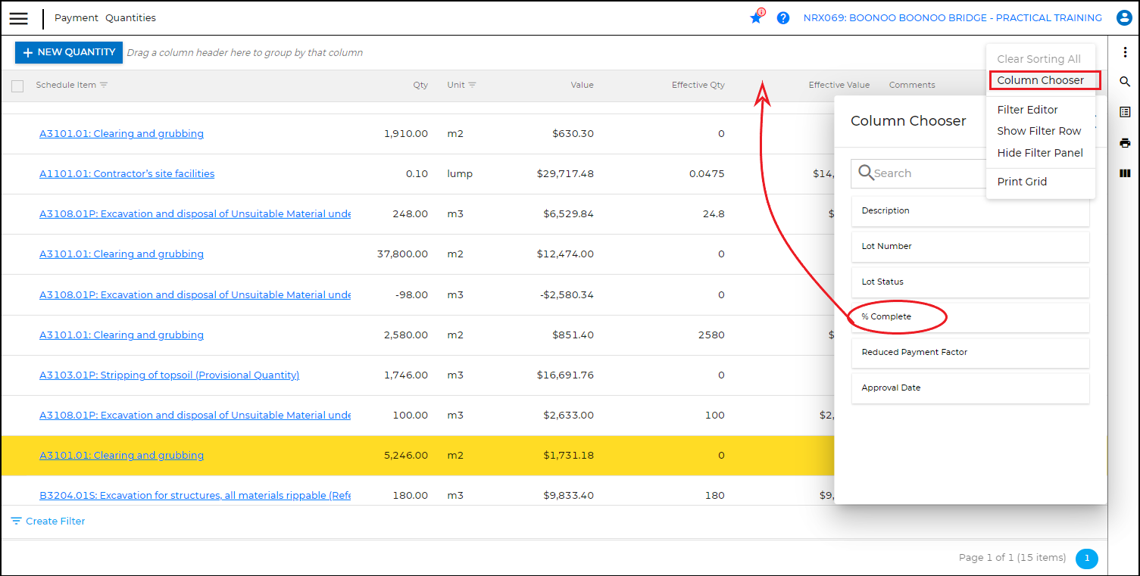Viewport: 1140px width, 576px height.
Task: Click the NEW QUANTITY button
Action: (68, 52)
